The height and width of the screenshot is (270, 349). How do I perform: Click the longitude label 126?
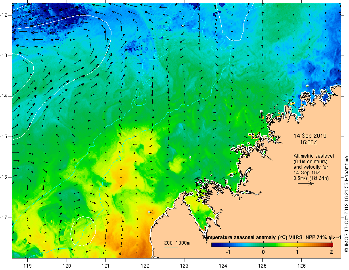pyautogui.click(x=301, y=266)
